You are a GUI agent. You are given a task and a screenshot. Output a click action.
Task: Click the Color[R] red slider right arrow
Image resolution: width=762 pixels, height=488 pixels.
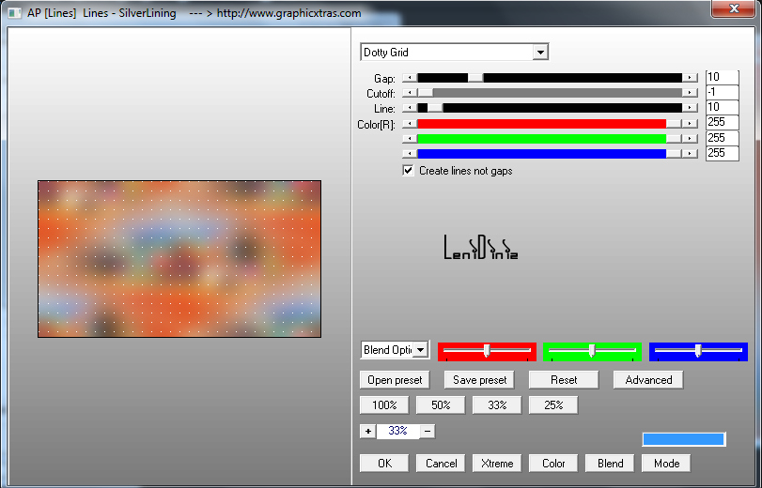[691, 123]
